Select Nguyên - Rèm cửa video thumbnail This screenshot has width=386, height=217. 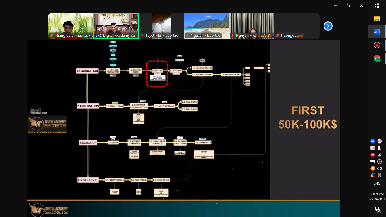(252, 26)
